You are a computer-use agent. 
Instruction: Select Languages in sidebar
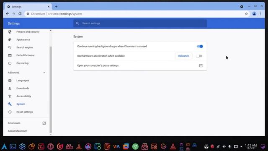(x=23, y=81)
